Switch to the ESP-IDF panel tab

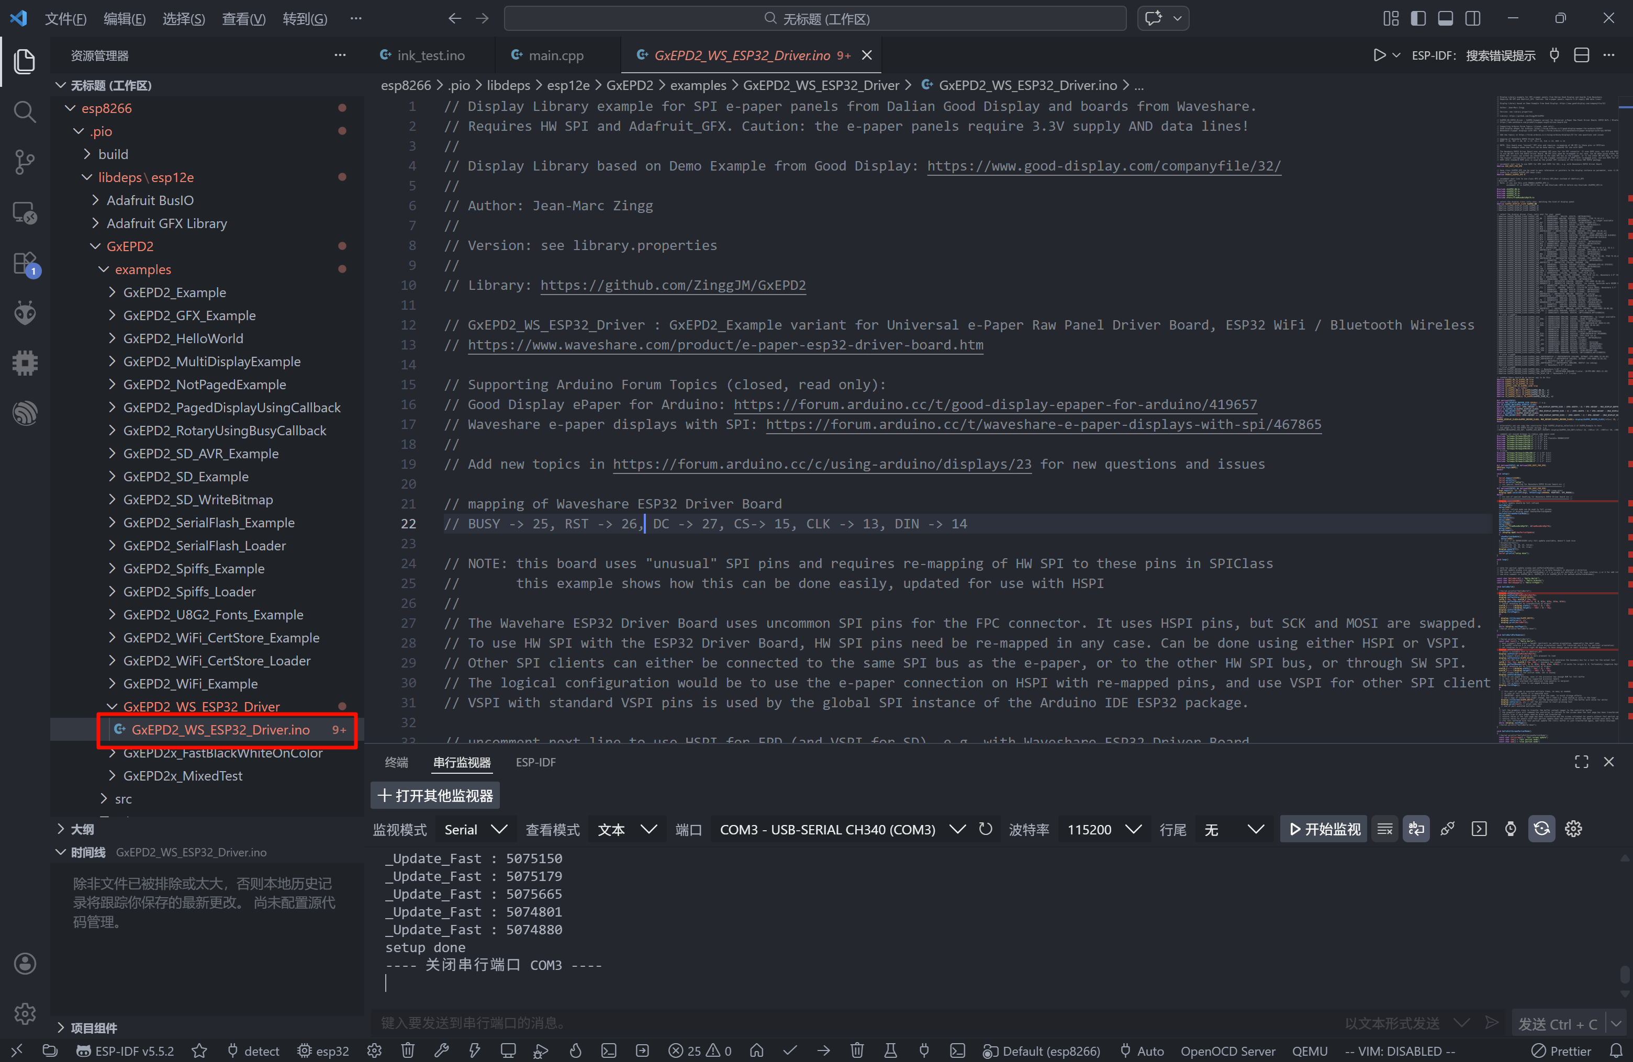(535, 762)
